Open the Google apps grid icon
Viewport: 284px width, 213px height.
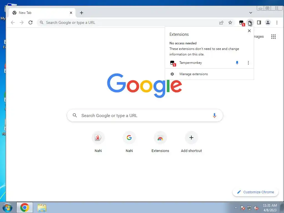tap(273, 37)
